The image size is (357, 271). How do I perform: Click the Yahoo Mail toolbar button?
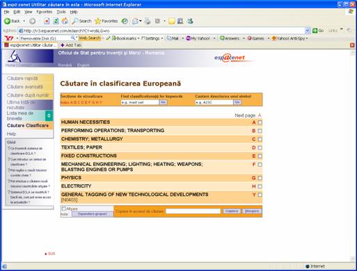(x=173, y=38)
